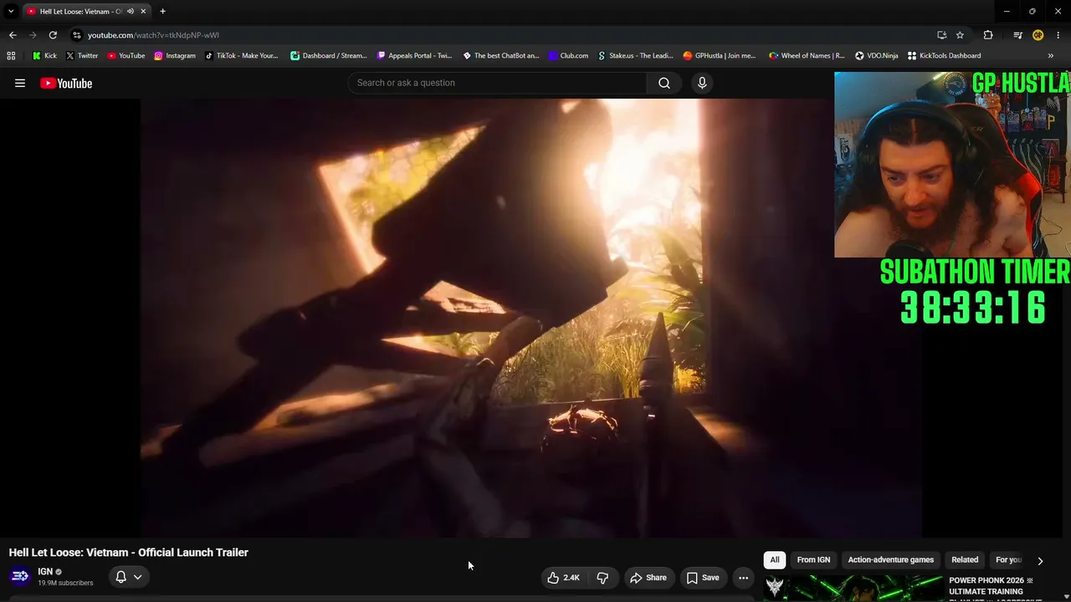The image size is (1071, 602).
Task: Select the Action-adventure games filter chip
Action: pyautogui.click(x=891, y=560)
